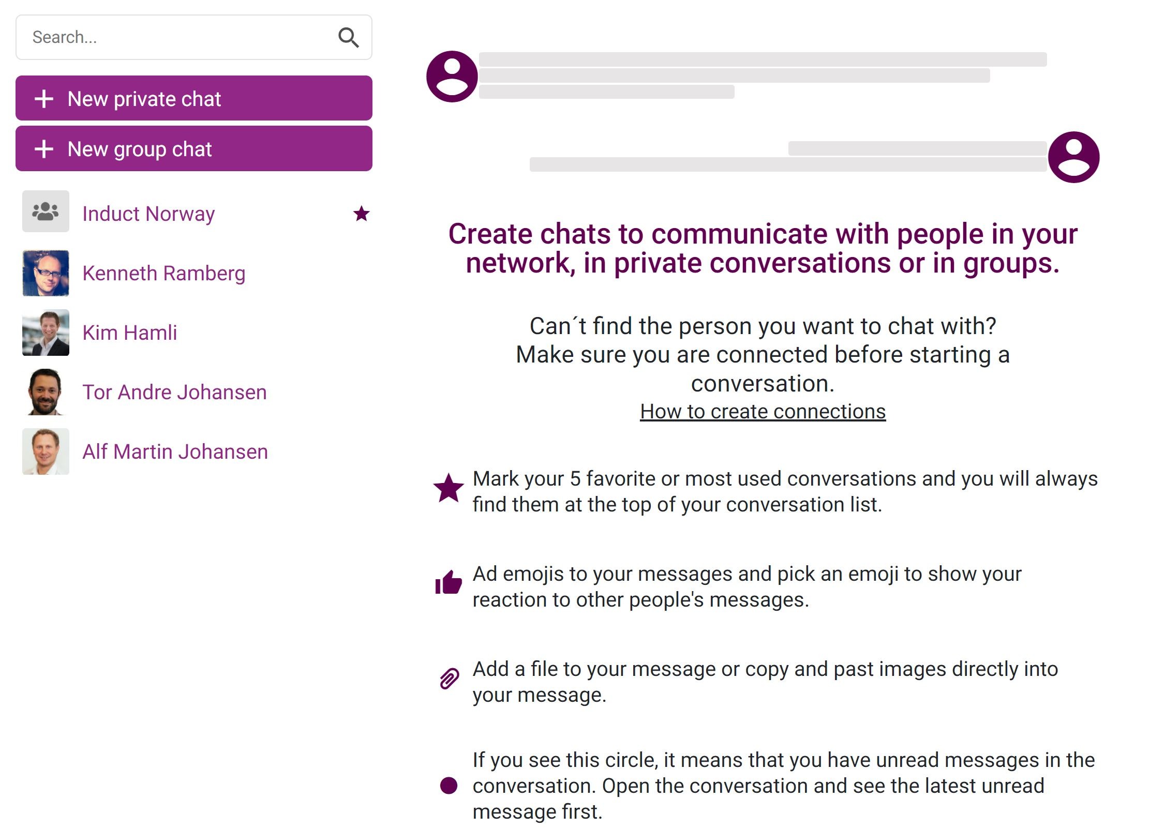Open How to create connections link

[763, 411]
